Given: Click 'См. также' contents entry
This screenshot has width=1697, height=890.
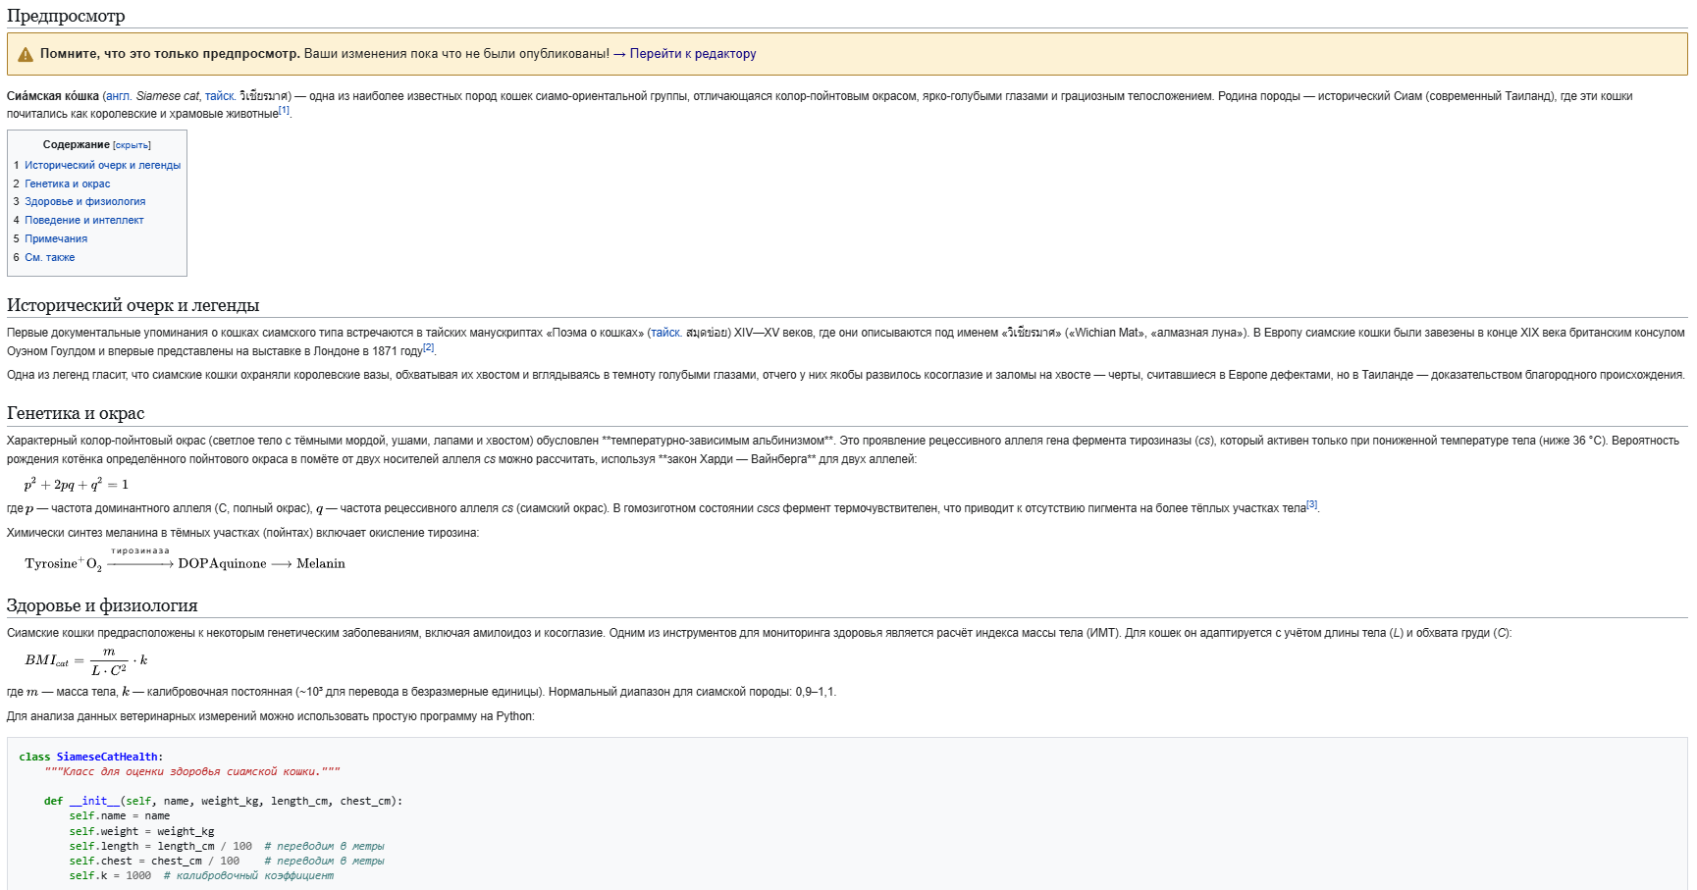Looking at the screenshot, I should click(x=49, y=258).
